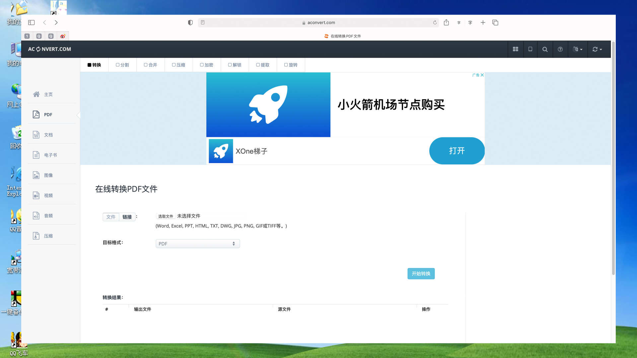Screen dimensions: 637x358
Task: Toggle the Safari sidebar icon
Action: pos(32,23)
